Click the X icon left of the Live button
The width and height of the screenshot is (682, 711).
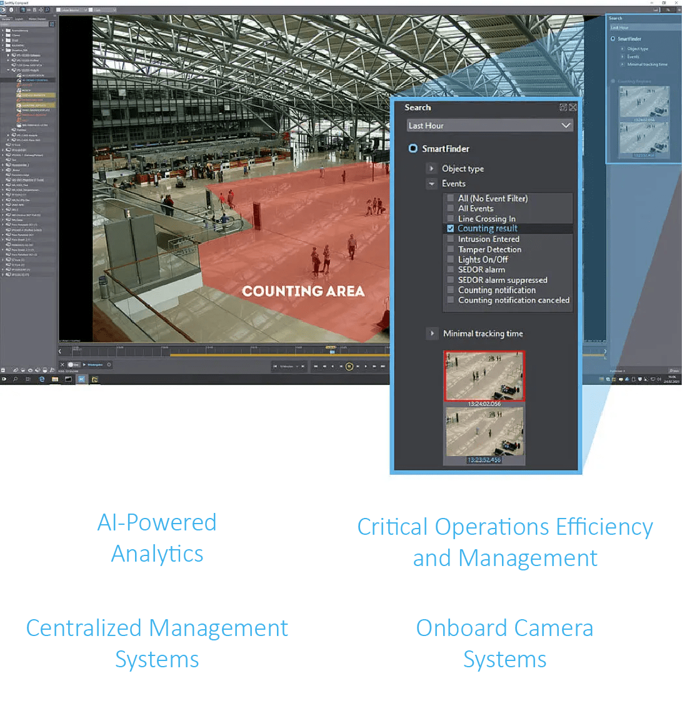point(62,364)
